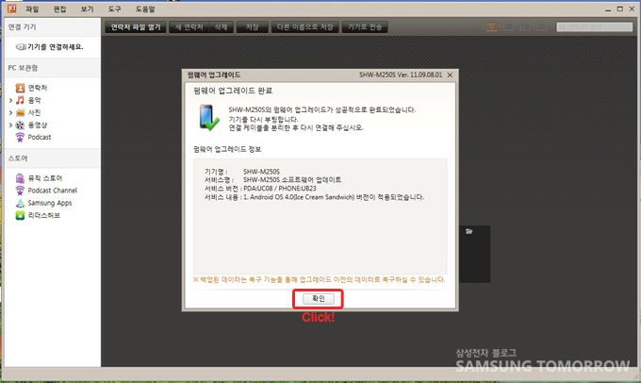This screenshot has width=641, height=383.
Task: Click the 기기를 연결하세요 text
Action: click(56, 47)
